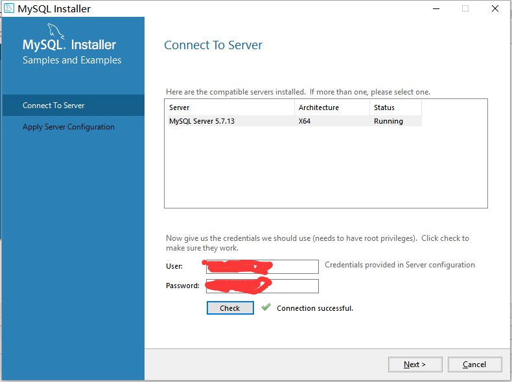Click the MySQL dolphin logo

(56, 31)
